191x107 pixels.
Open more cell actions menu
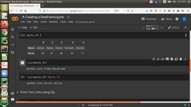(185, 59)
